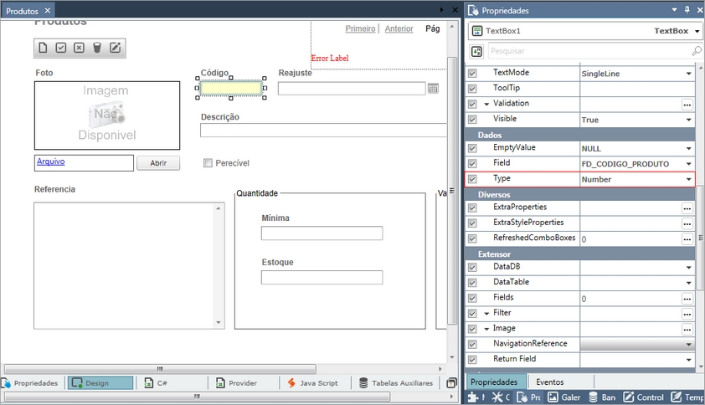Viewport: 705px width, 405px height.
Task: Toggle the Perecível checkbox
Action: [208, 163]
